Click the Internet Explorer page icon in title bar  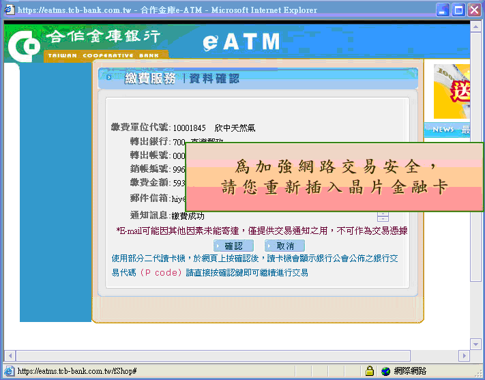pos(10,10)
